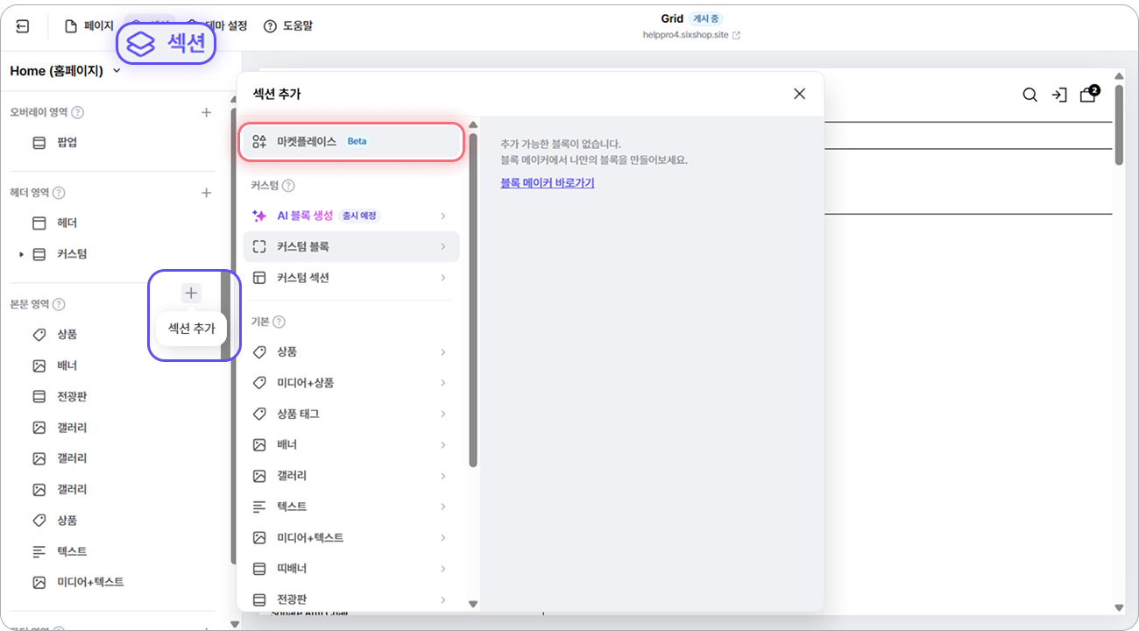Choose 띠배너 section type
Viewport: 1139px width, 631px height.
click(351, 569)
